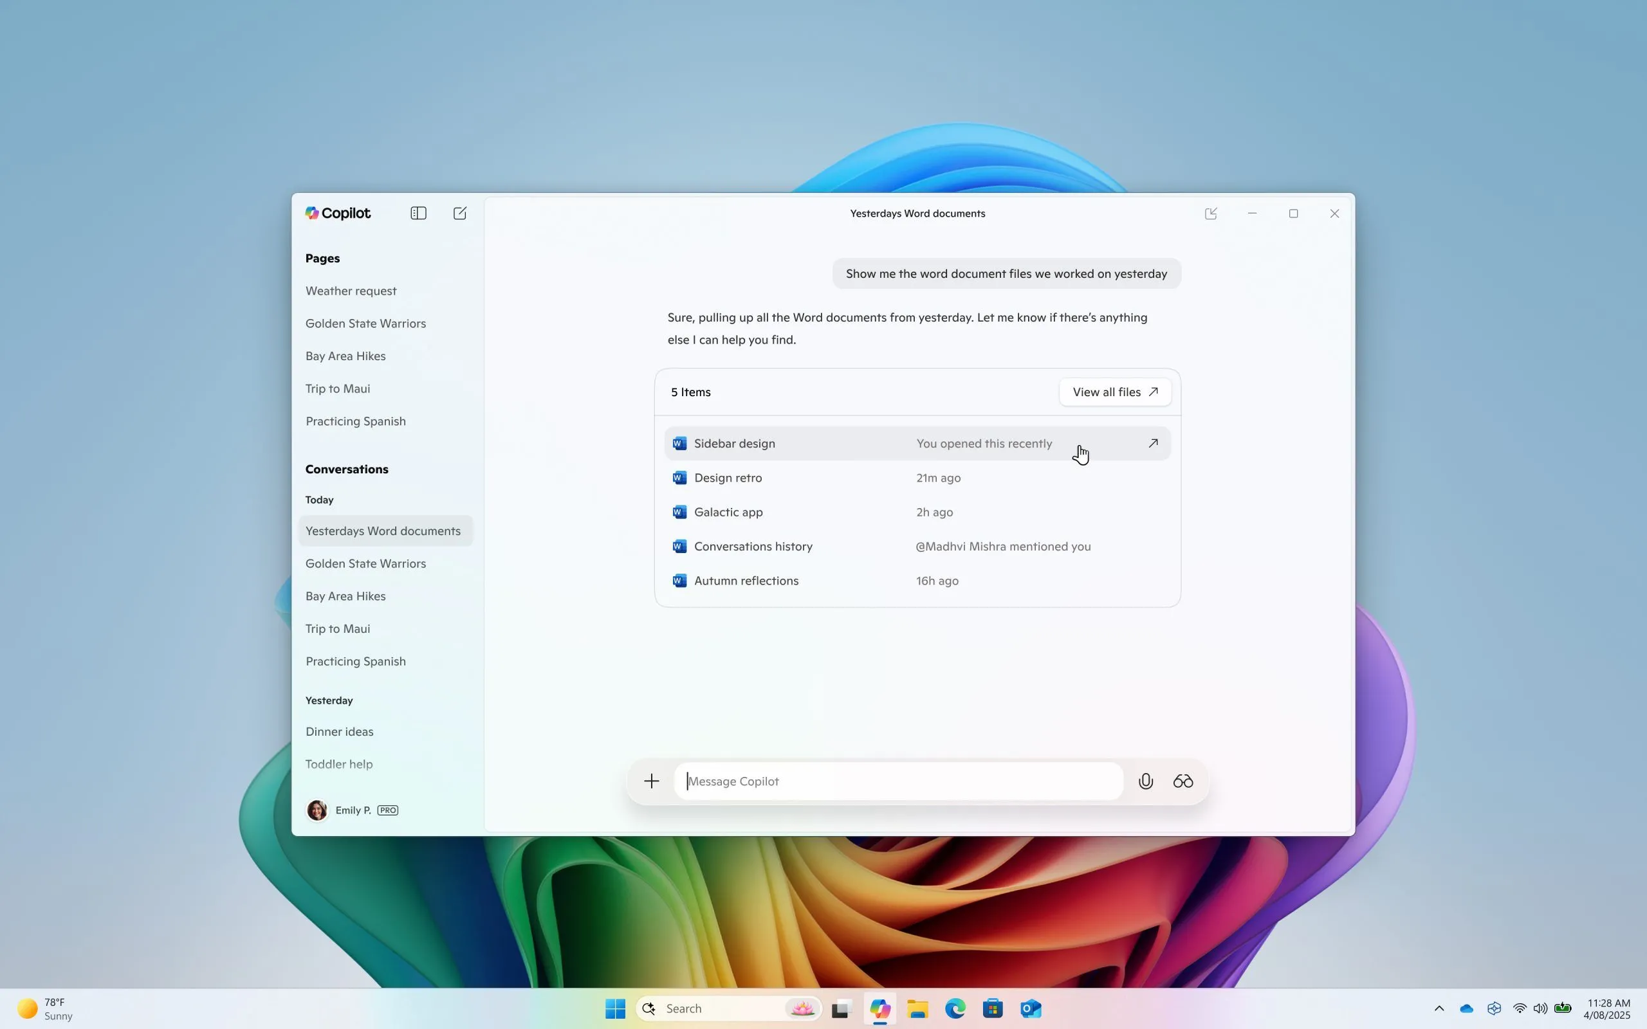Viewport: 1647px width, 1029px height.
Task: Open OneDrive from the system tray
Action: (1466, 1008)
